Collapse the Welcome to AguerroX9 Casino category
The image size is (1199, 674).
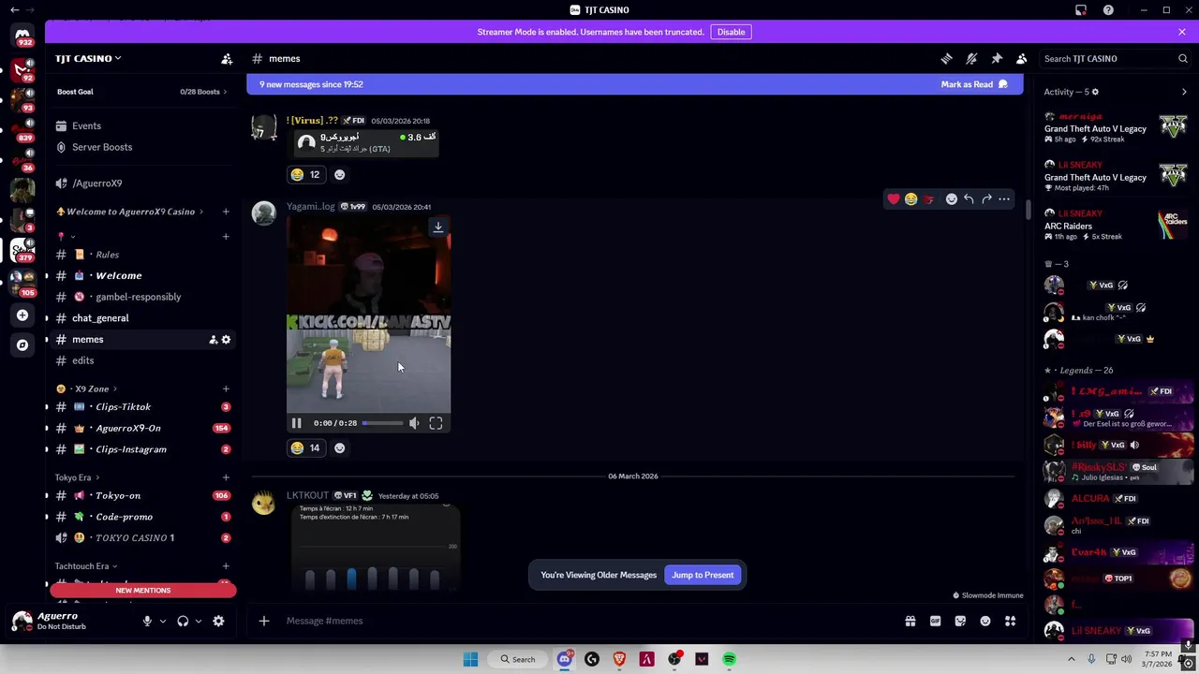[x=130, y=212]
